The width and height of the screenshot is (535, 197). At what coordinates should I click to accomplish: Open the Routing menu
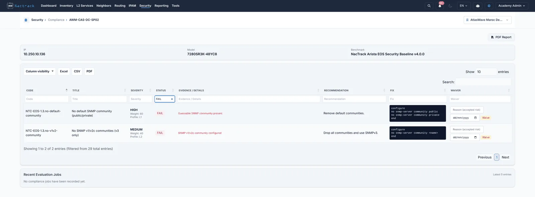[x=120, y=6]
